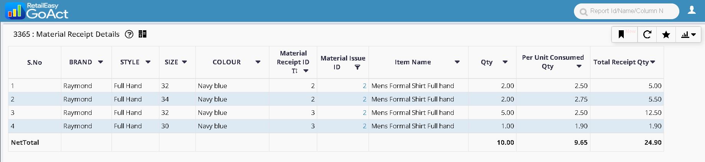
Task: Click the Material Issue ID filter icon
Action: 357,67
